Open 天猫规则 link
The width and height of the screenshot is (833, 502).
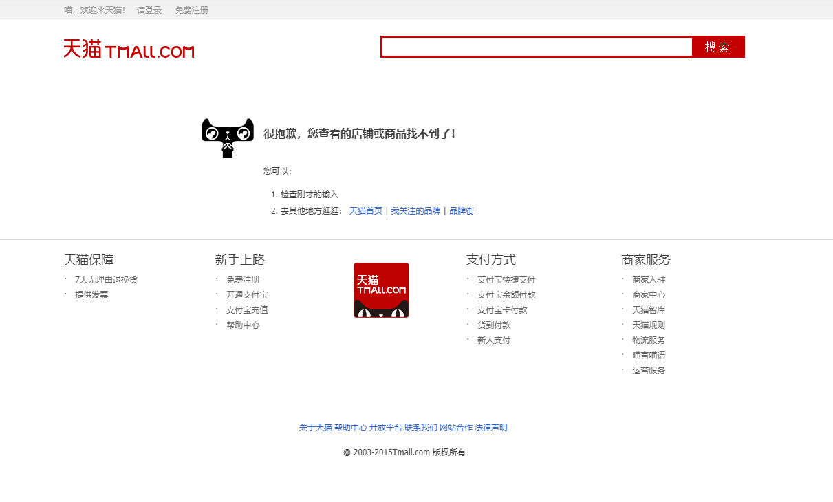[x=649, y=325]
